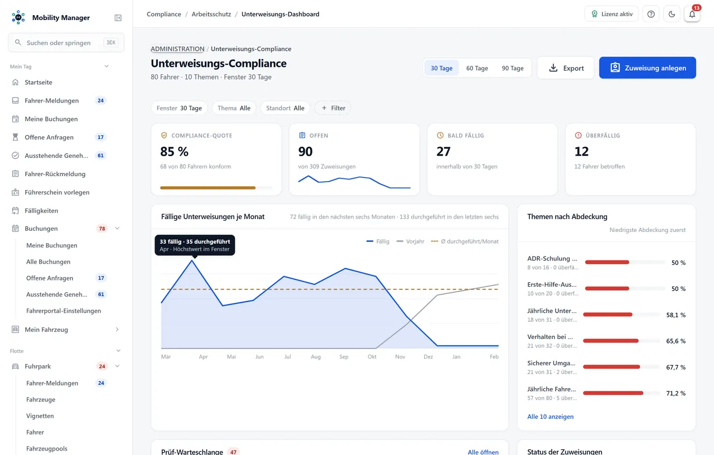Collapse the Mein Tag section
714x455 pixels.
107,66
